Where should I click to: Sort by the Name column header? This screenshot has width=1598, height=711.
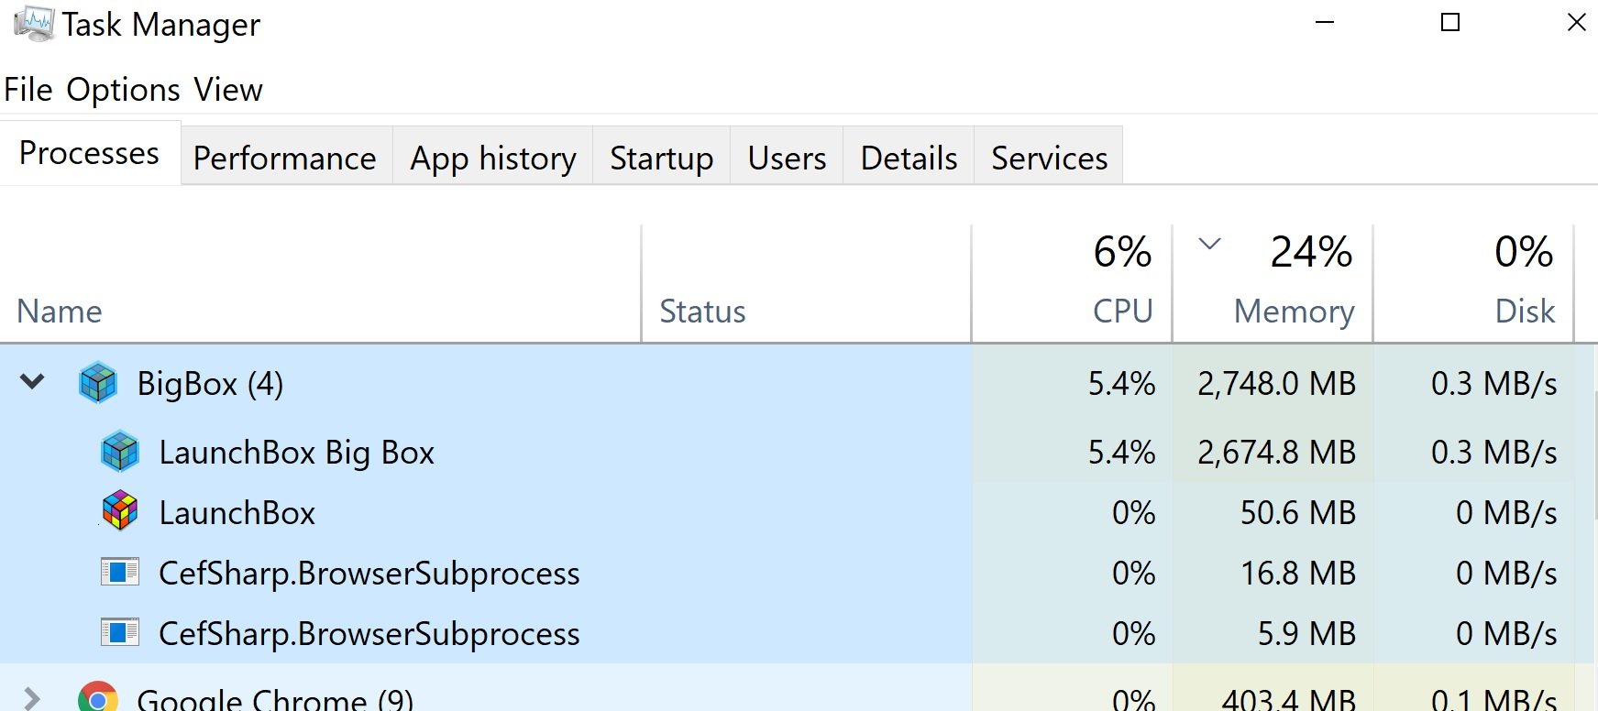click(320, 283)
